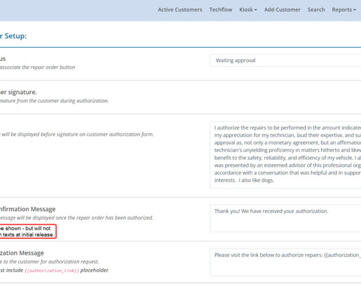361x301 pixels.
Task: Expand the Kiosk dropdown menu
Action: click(x=248, y=10)
